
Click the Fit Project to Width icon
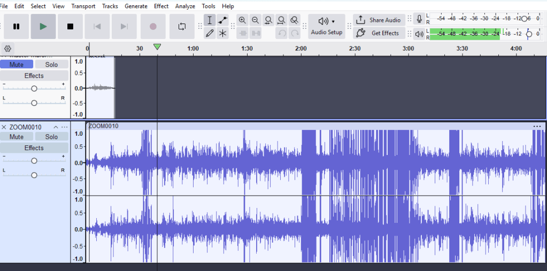(x=281, y=20)
